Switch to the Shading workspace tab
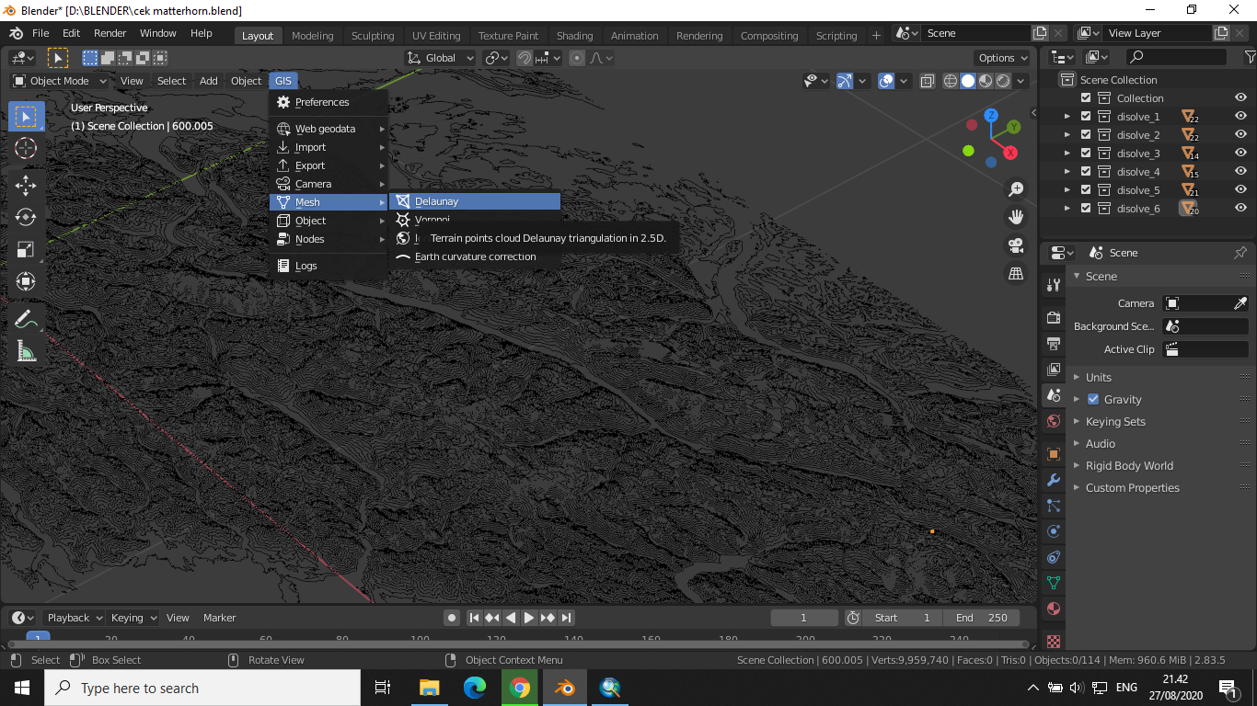1257x706 pixels. pos(574,36)
